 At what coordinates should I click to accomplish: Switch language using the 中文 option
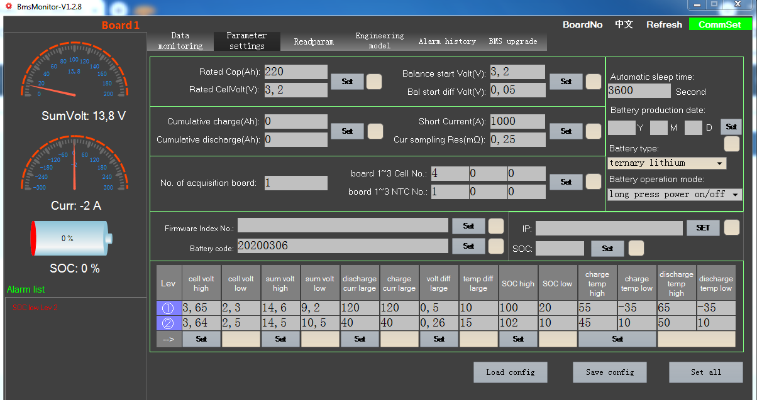624,24
